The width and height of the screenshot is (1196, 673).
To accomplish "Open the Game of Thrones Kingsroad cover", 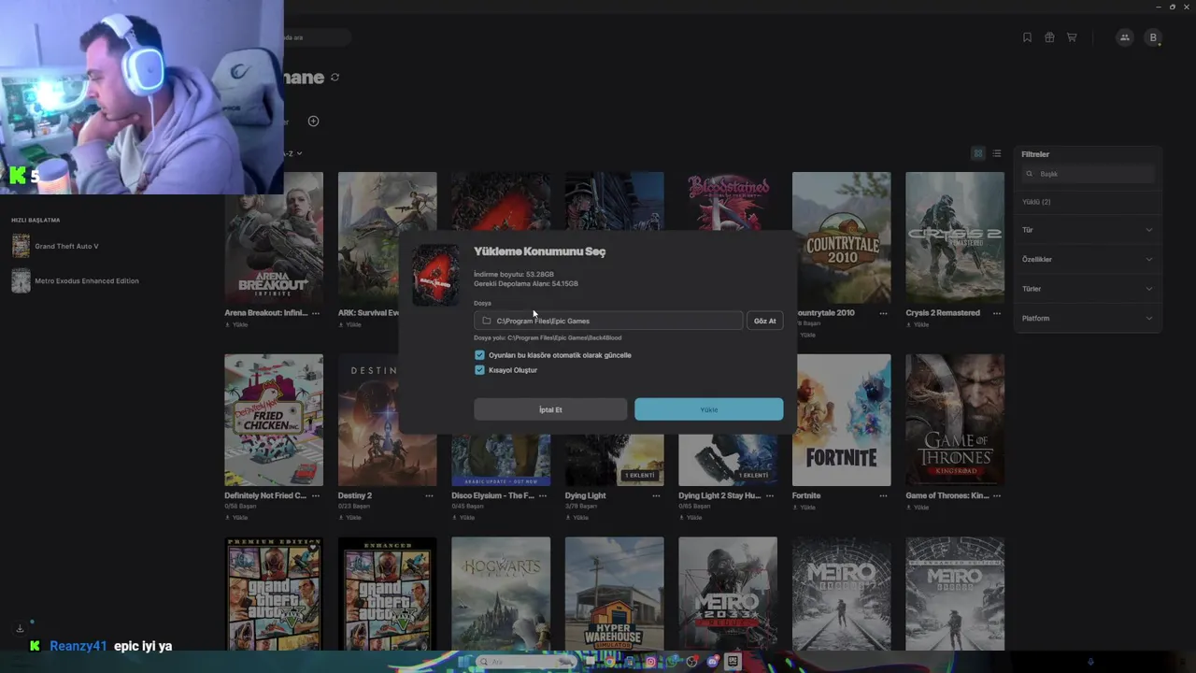I will pyautogui.click(x=955, y=420).
